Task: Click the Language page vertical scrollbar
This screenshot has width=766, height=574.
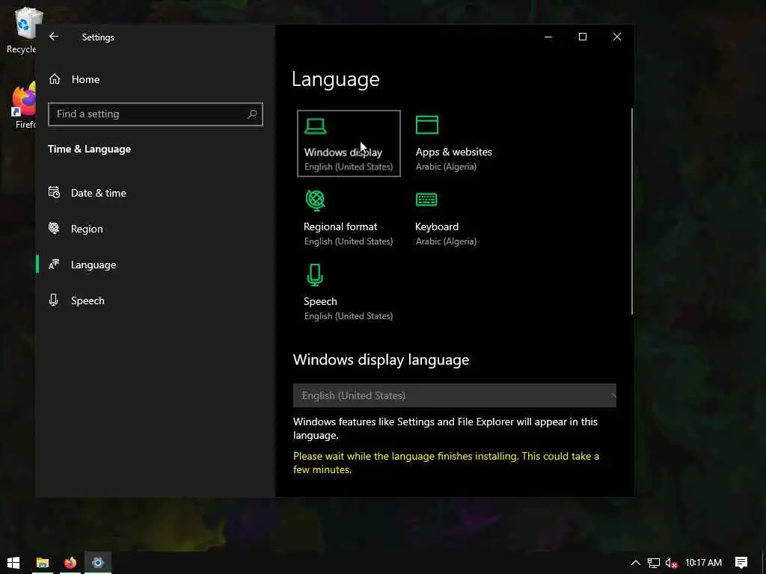Action: click(x=631, y=212)
